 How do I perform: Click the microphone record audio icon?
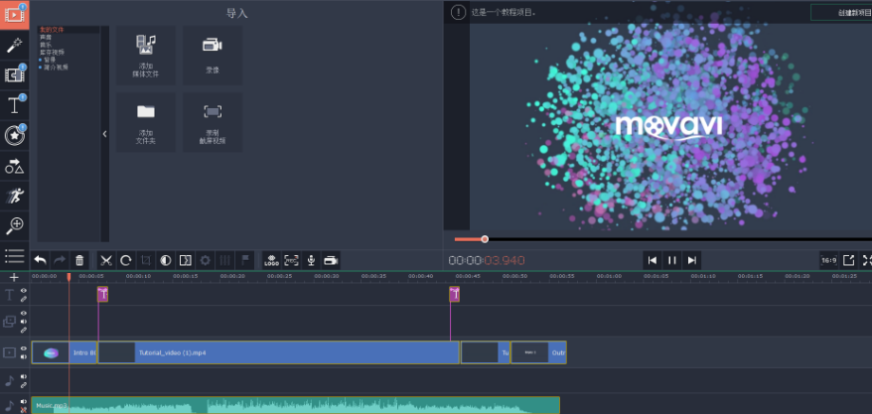(312, 260)
